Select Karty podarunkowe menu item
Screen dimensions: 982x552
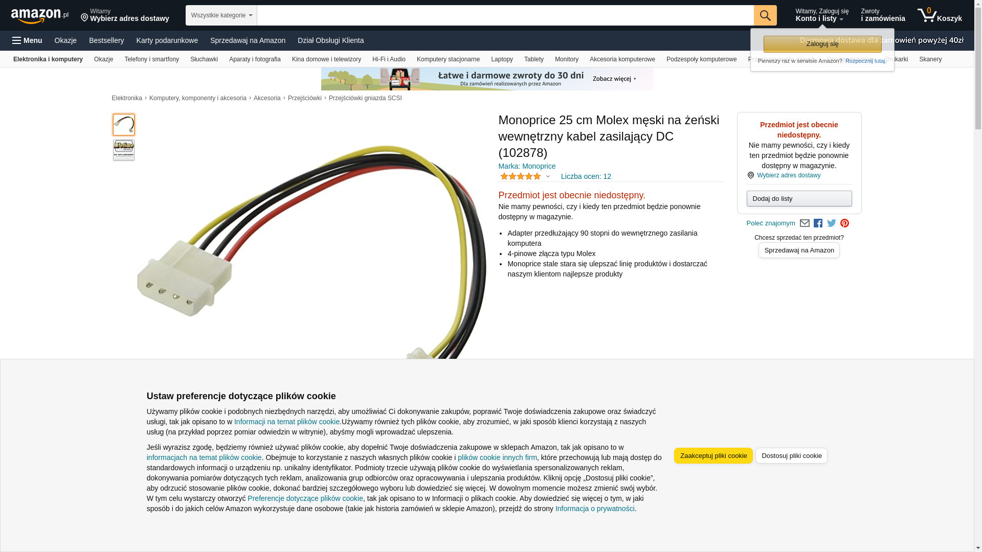click(167, 40)
